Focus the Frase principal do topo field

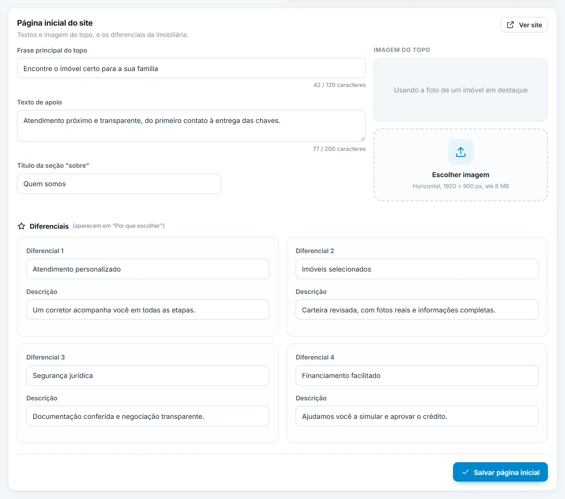[191, 68]
